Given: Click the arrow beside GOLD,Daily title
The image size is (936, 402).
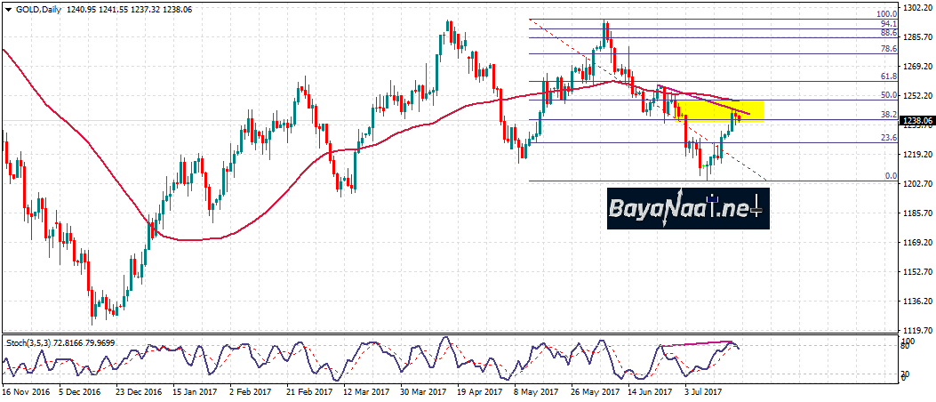Looking at the screenshot, I should (x=6, y=6).
